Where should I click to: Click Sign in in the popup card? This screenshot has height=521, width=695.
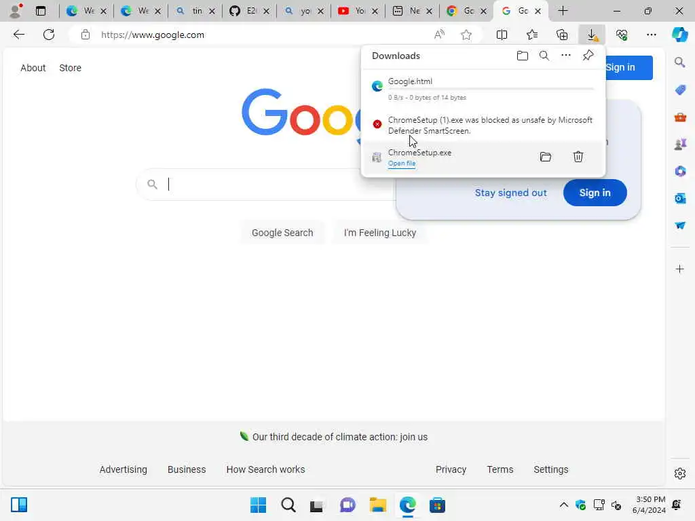click(595, 193)
